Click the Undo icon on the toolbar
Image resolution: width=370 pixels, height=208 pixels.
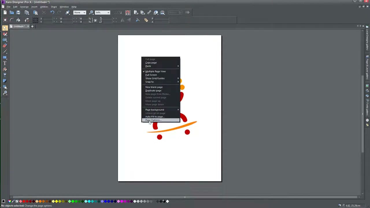[52, 12]
